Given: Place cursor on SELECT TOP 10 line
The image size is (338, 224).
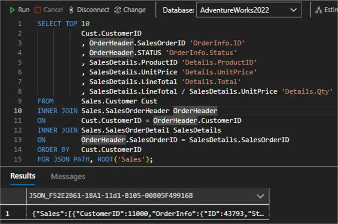Looking at the screenshot, I should coord(63,24).
